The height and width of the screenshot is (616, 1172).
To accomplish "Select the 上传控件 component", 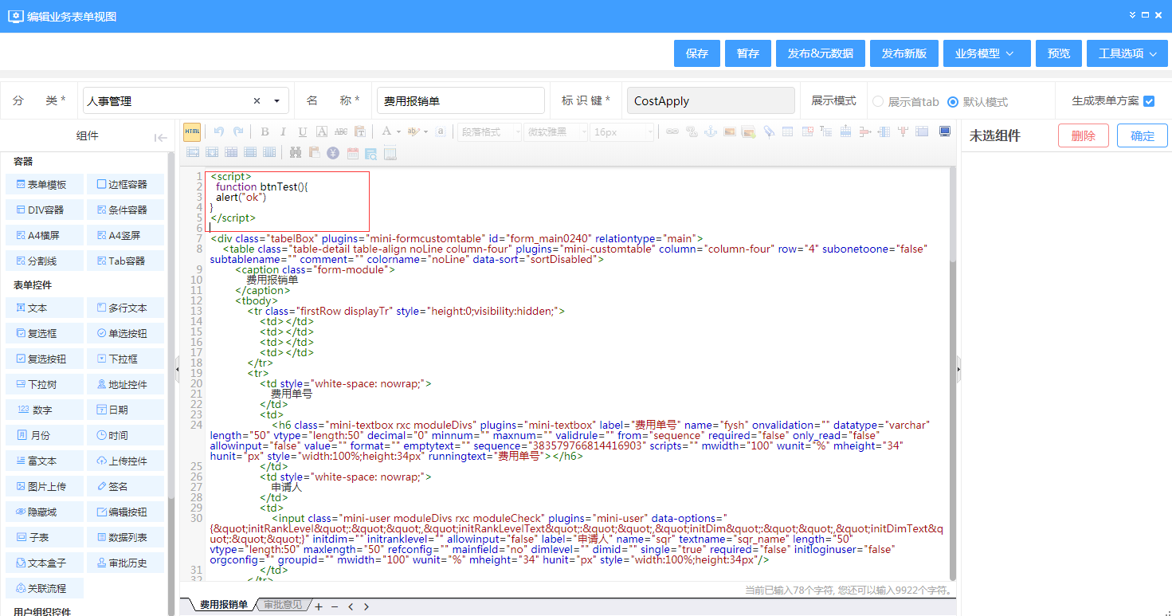I will click(x=126, y=461).
